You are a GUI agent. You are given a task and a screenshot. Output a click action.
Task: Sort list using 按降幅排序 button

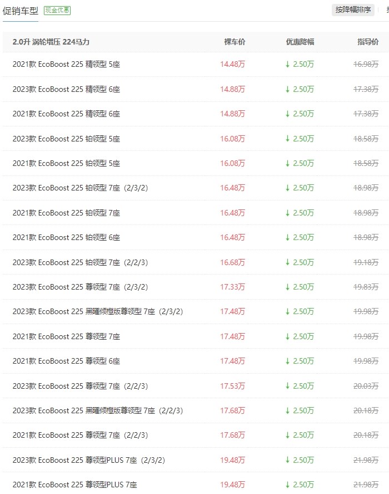pyautogui.click(x=353, y=10)
